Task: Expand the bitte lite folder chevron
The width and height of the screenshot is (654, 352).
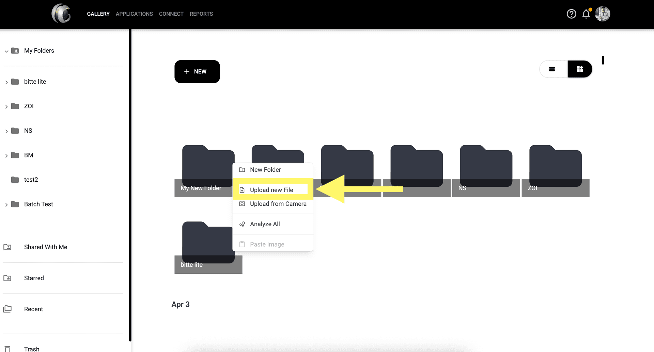Action: [6, 82]
